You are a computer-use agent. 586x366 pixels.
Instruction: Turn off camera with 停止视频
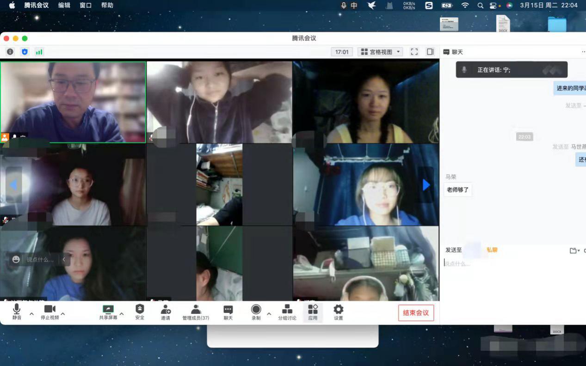[49, 310]
